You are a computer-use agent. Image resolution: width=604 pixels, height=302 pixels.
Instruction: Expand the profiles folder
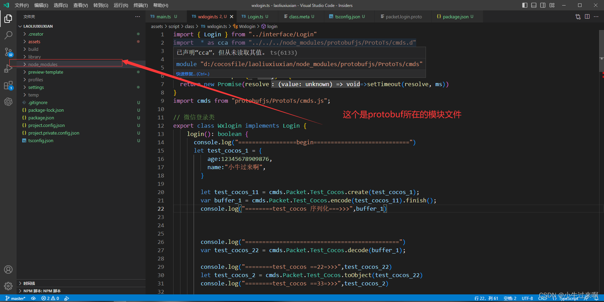click(81, 80)
